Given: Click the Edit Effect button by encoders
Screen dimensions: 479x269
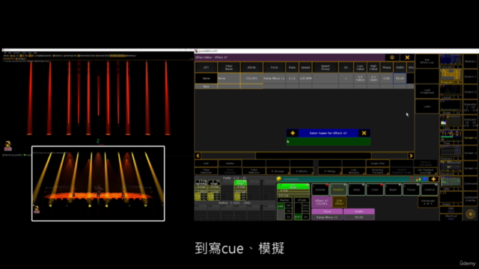Looking at the screenshot, I should pos(339,202).
